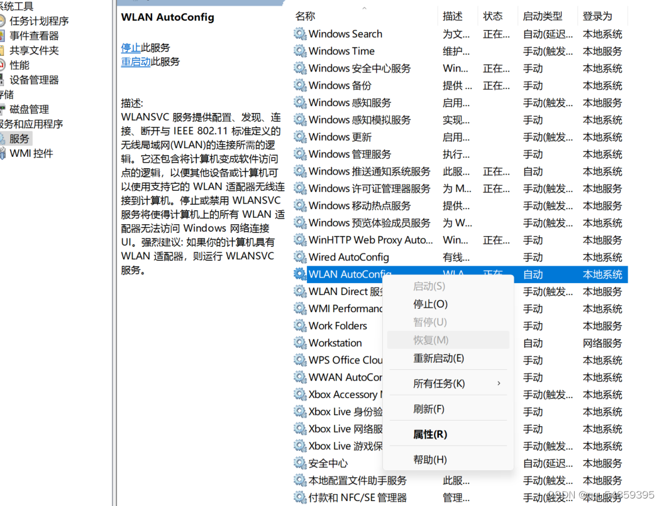The width and height of the screenshot is (664, 506).
Task: Click the gear icon beside Windows 管理服务
Action: (300, 154)
